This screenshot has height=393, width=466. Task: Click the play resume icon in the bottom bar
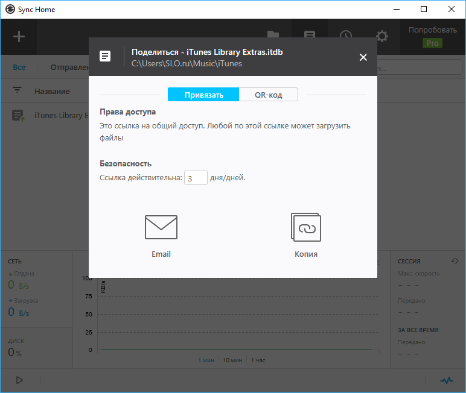[x=19, y=380]
